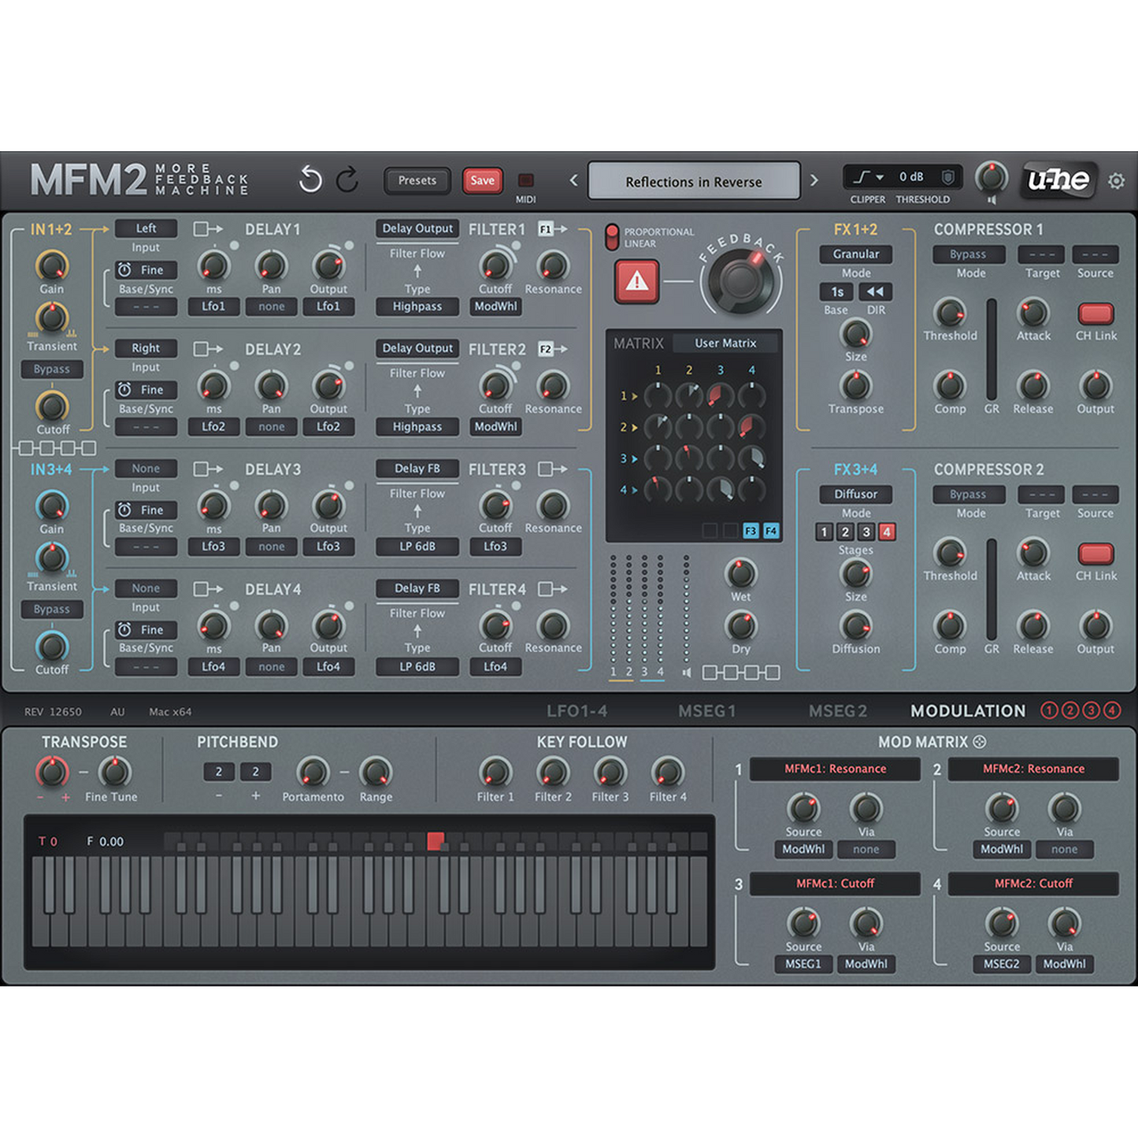This screenshot has width=1138, height=1138.
Task: Open Filter1 Highpass type dropdown
Action: point(417,306)
